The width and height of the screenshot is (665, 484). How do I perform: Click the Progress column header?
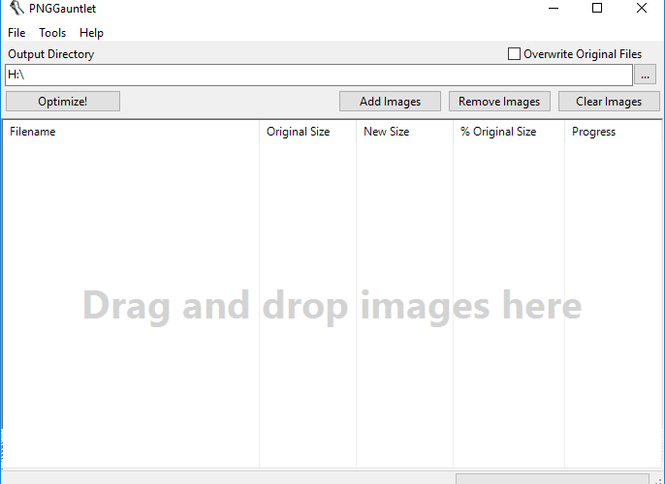point(613,132)
